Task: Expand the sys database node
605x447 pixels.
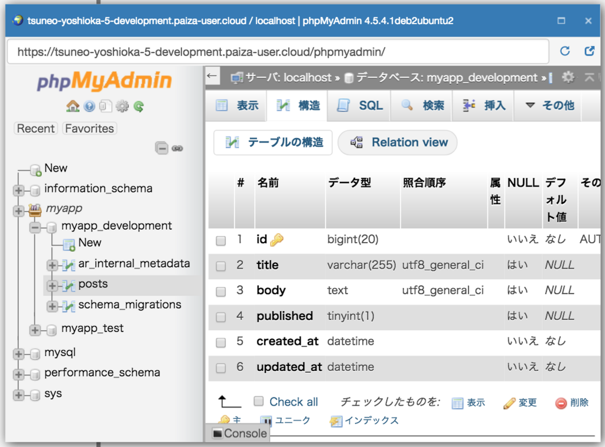Action: click(x=18, y=395)
